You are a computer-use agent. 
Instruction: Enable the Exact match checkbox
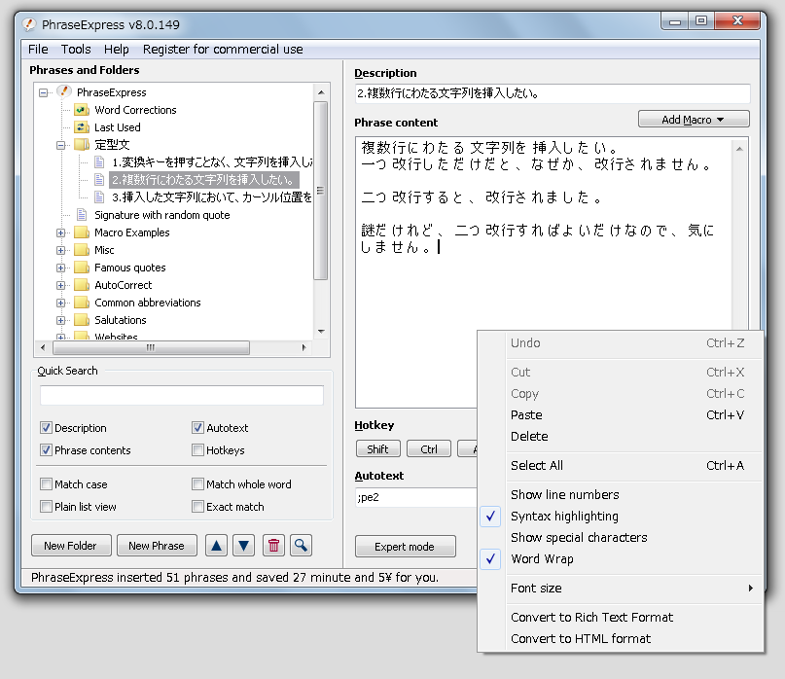[x=197, y=507]
